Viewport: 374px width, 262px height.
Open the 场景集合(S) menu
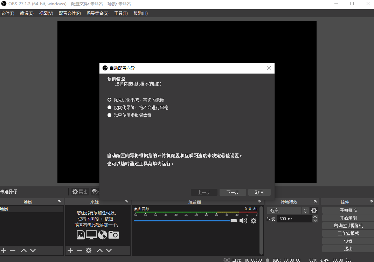(x=97, y=13)
